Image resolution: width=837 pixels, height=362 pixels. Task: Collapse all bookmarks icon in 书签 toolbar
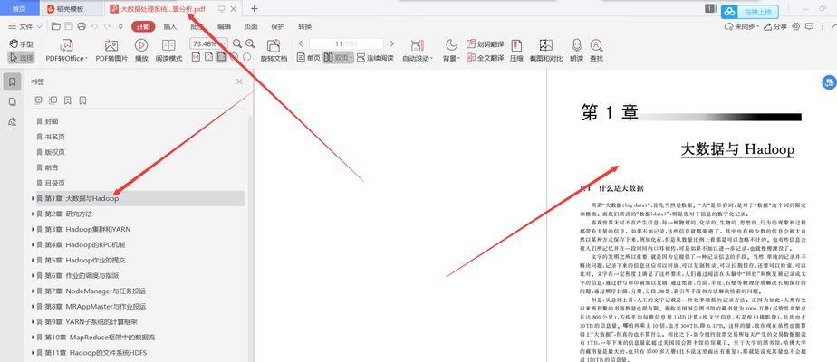(x=53, y=100)
